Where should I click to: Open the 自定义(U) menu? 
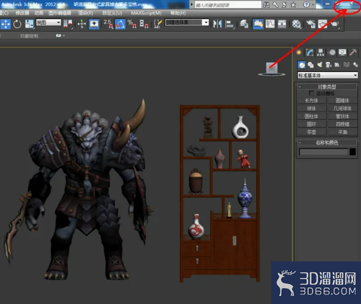[112, 13]
